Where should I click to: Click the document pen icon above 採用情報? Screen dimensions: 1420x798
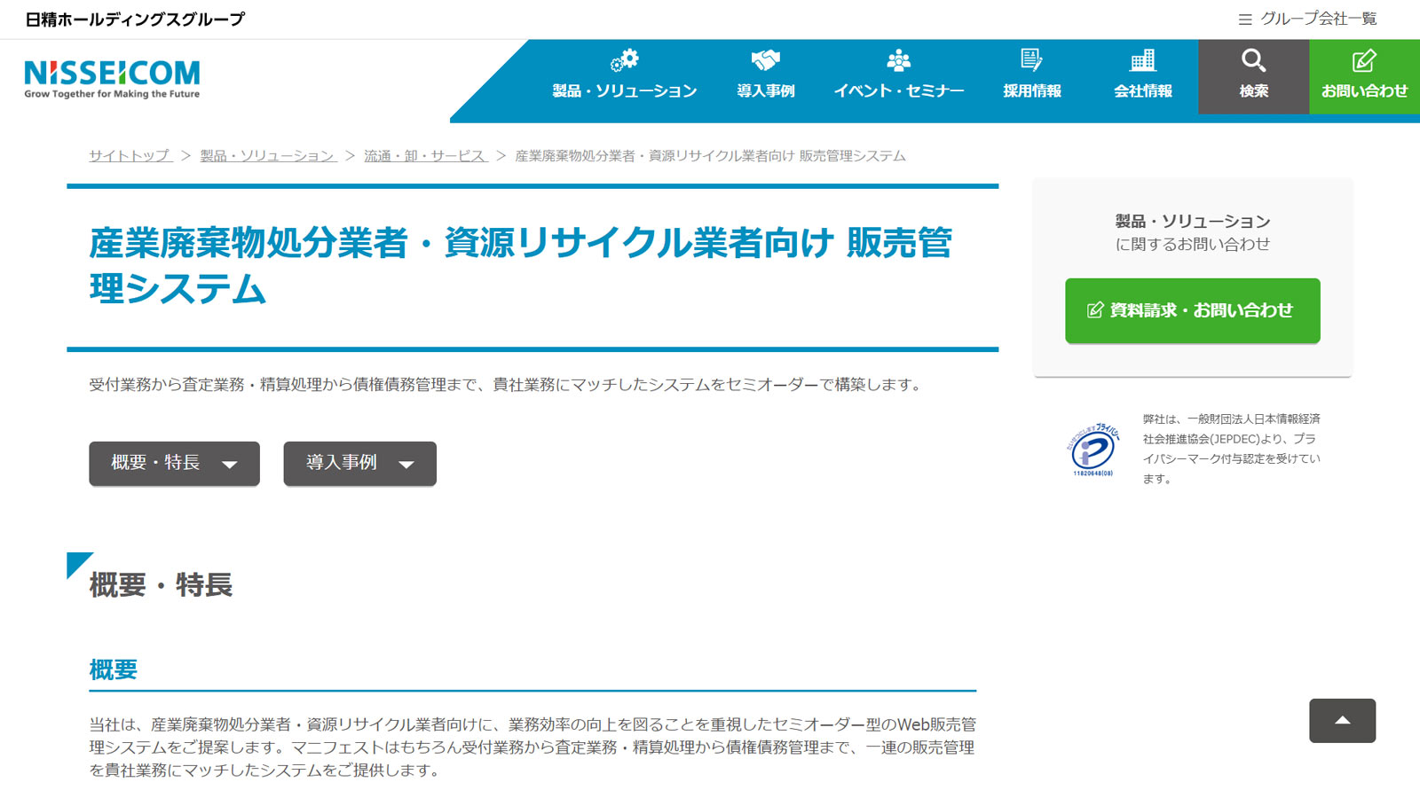click(x=1031, y=60)
